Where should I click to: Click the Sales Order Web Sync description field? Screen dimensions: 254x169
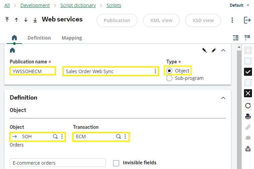click(111, 71)
